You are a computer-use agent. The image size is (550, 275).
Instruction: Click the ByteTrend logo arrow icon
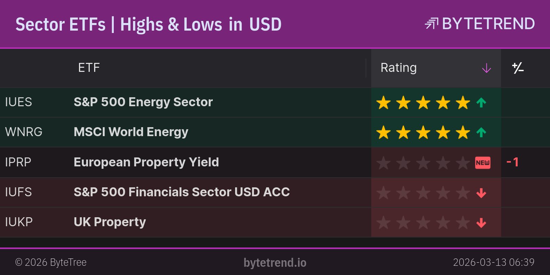[431, 24]
